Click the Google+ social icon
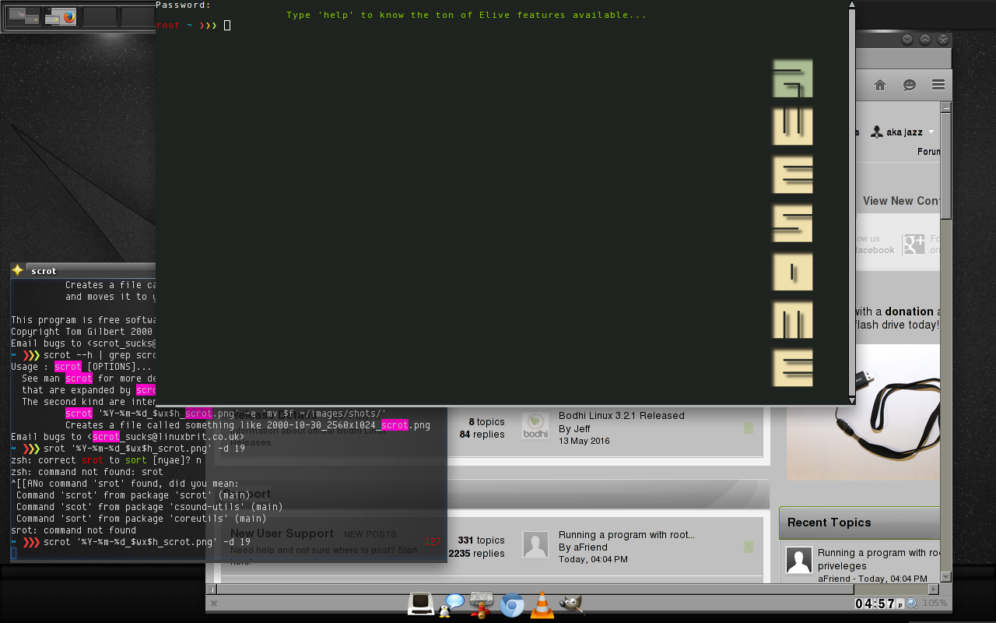The width and height of the screenshot is (996, 623). [913, 244]
